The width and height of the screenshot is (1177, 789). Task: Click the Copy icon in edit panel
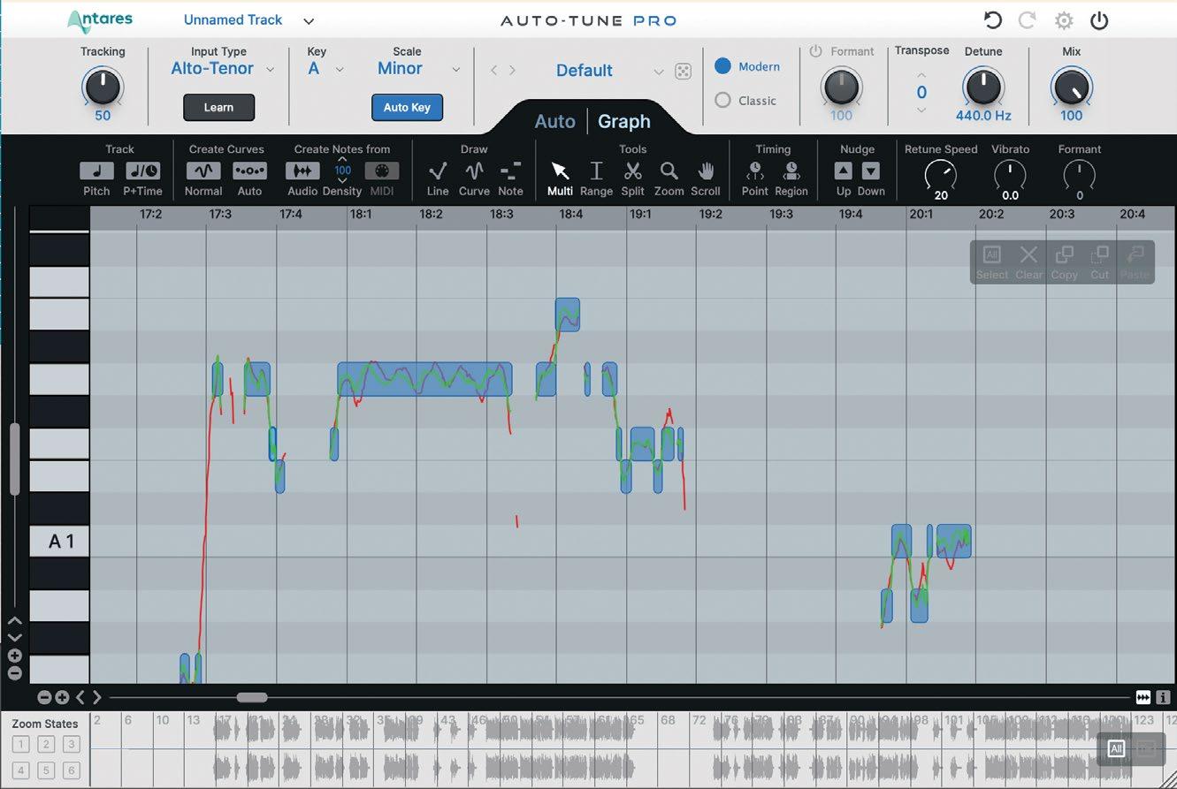(1065, 255)
